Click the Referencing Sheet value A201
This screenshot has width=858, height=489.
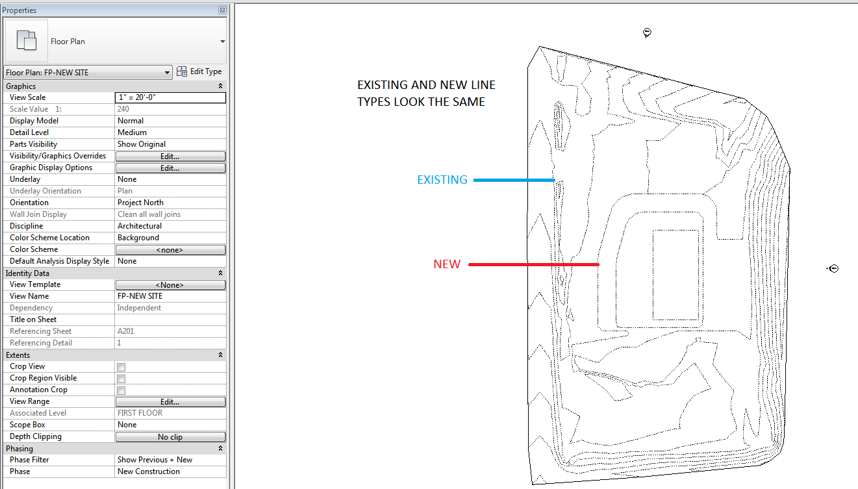170,331
